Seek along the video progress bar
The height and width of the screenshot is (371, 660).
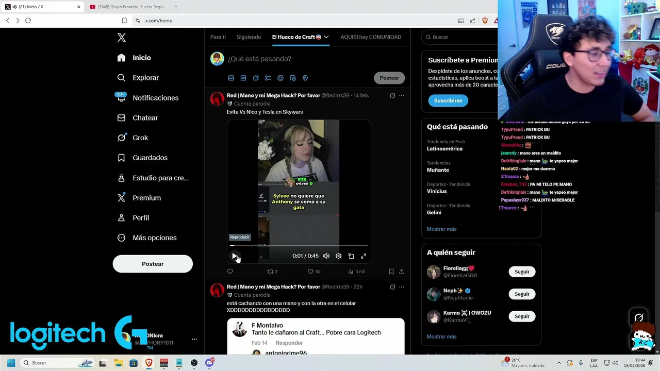tap(299, 246)
